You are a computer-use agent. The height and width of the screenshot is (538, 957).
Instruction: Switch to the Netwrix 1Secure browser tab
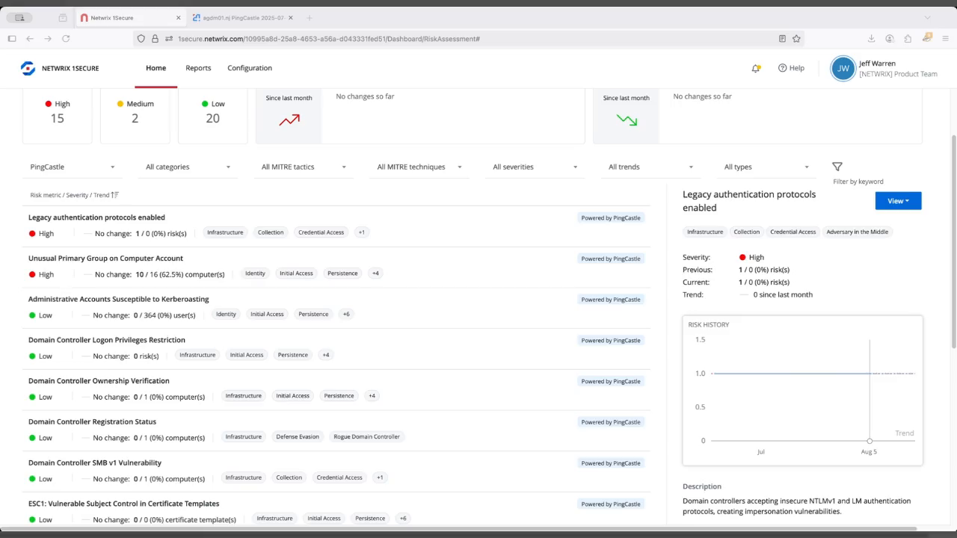(131, 18)
